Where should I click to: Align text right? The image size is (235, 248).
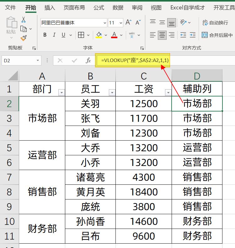172,35
